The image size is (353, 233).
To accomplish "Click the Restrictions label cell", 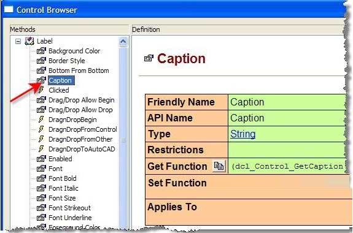I will (x=187, y=150).
